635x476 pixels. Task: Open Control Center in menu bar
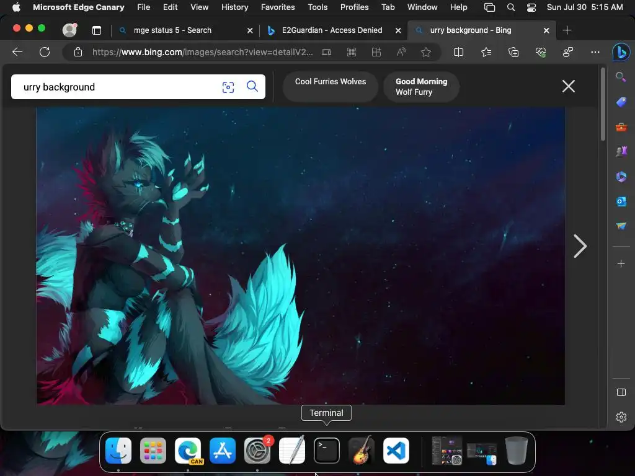tap(531, 7)
